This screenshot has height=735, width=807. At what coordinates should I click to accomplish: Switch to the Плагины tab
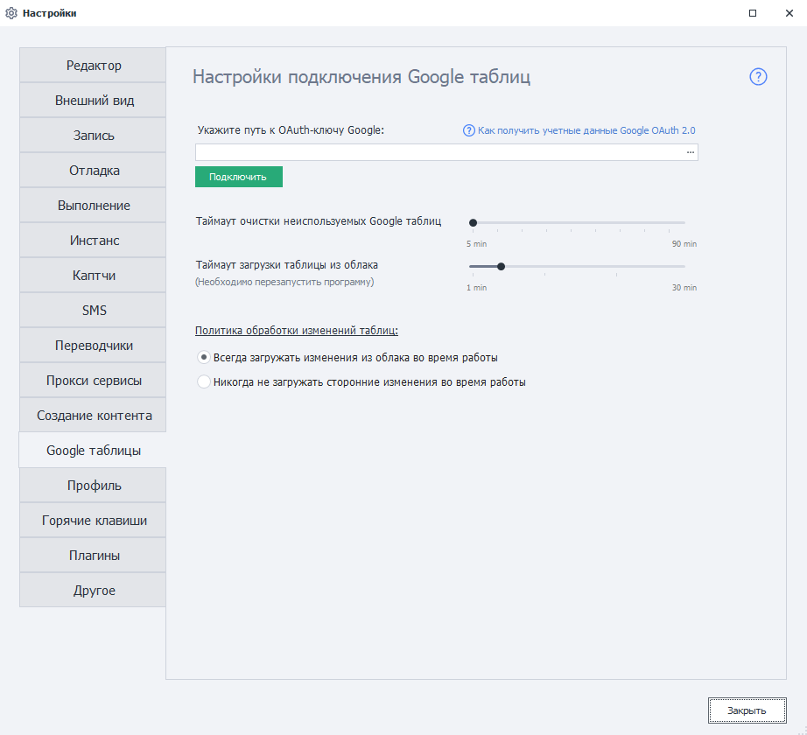pyautogui.click(x=94, y=556)
